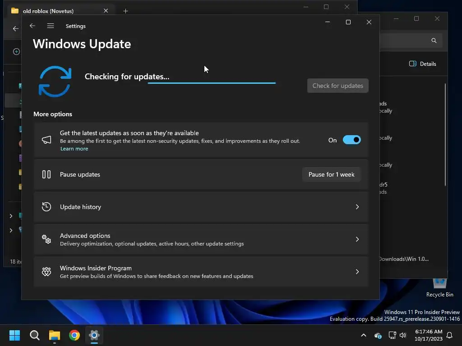This screenshot has width=462, height=346.
Task: Open File Explorer from the taskbar
Action: tap(55, 335)
